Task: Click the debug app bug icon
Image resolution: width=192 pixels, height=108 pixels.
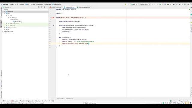Action: click(160, 4)
